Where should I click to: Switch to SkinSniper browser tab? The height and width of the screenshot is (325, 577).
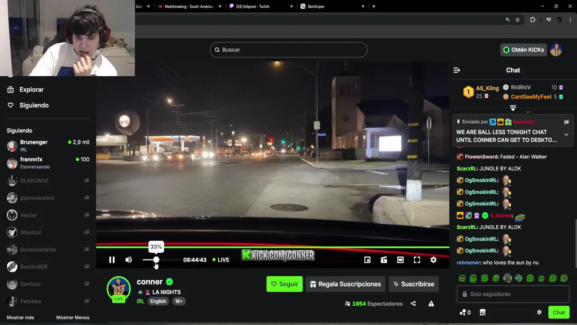(332, 6)
